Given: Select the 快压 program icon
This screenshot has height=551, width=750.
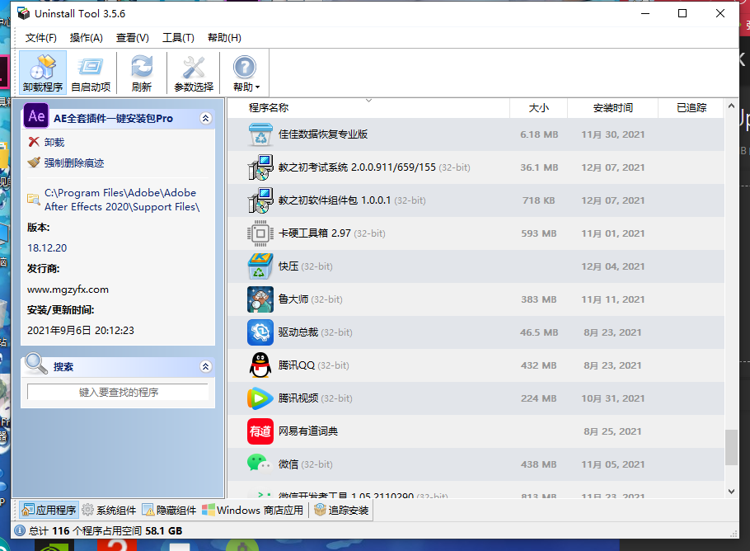Looking at the screenshot, I should point(260,266).
